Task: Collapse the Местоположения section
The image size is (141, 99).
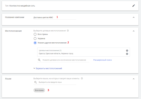Action: tap(134, 31)
